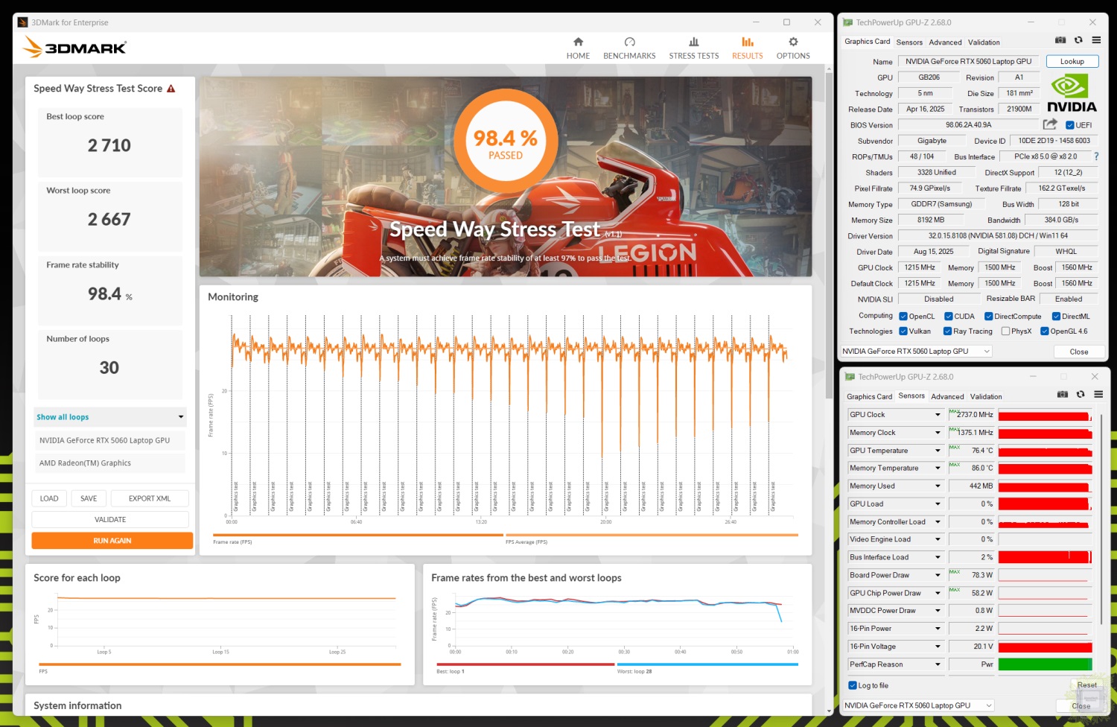The height and width of the screenshot is (727, 1117).
Task: Toggle the DirectCompute checkbox
Action: click(x=989, y=317)
